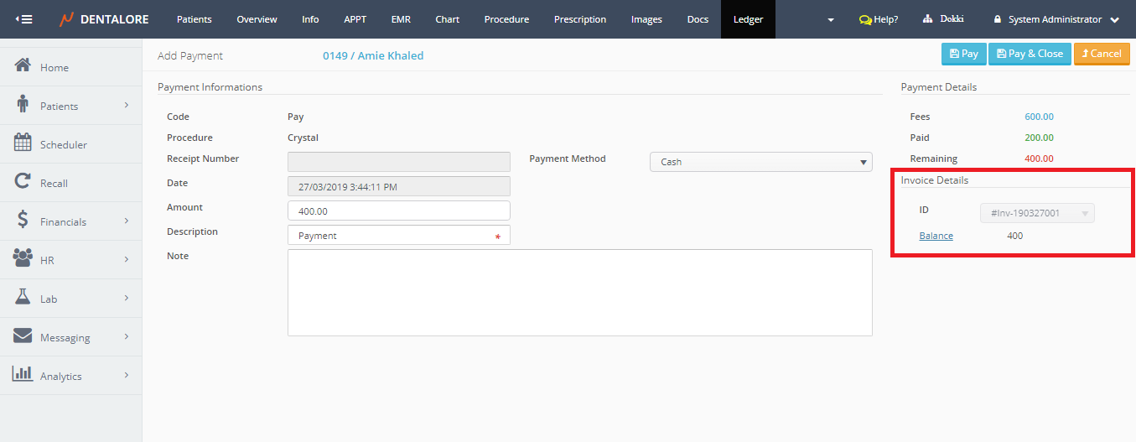Open the Help chat icon
1136x442 pixels.
[x=865, y=19]
